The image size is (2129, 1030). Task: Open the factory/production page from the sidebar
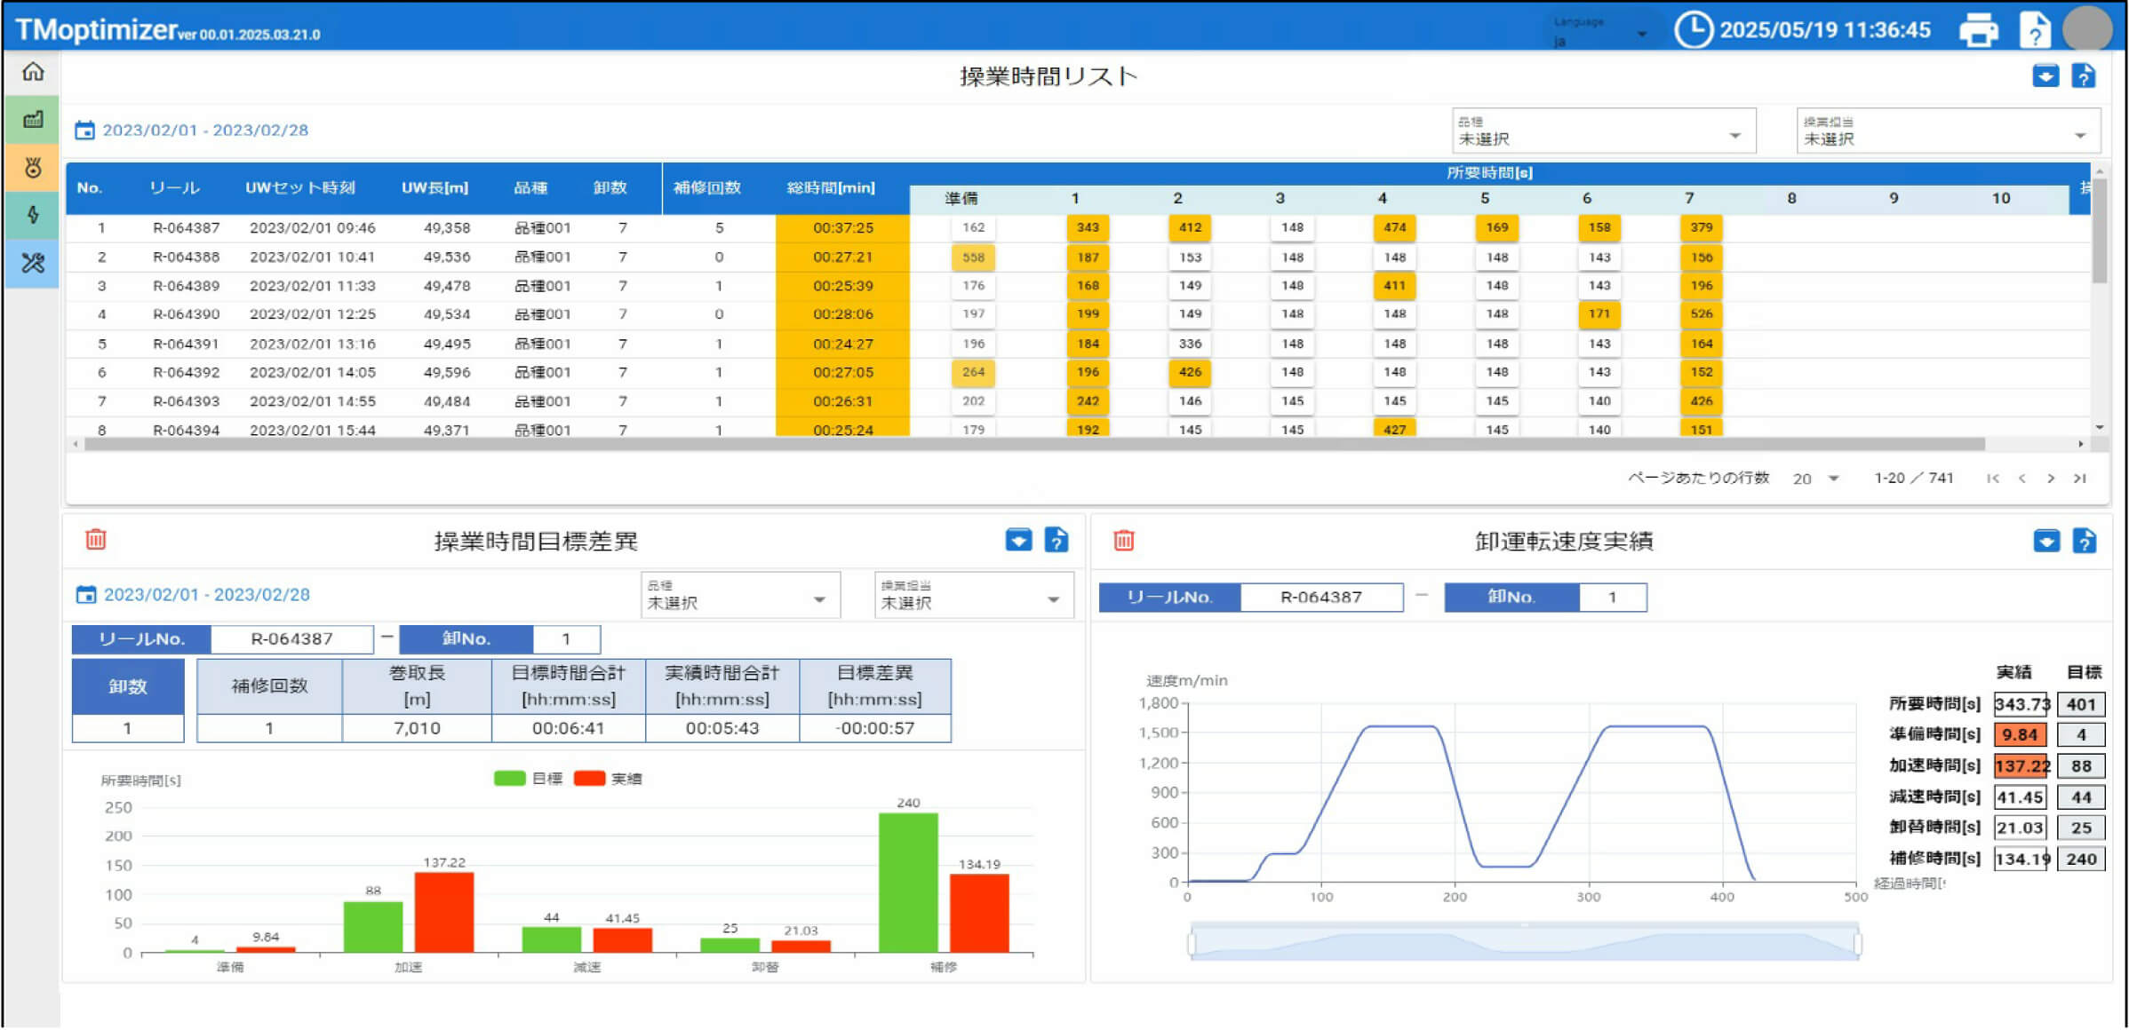pyautogui.click(x=32, y=120)
